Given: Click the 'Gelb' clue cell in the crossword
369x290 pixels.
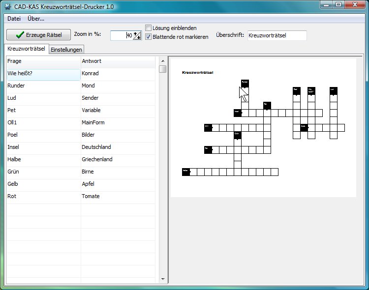Looking at the screenshot, I should pyautogui.click(x=304, y=127).
